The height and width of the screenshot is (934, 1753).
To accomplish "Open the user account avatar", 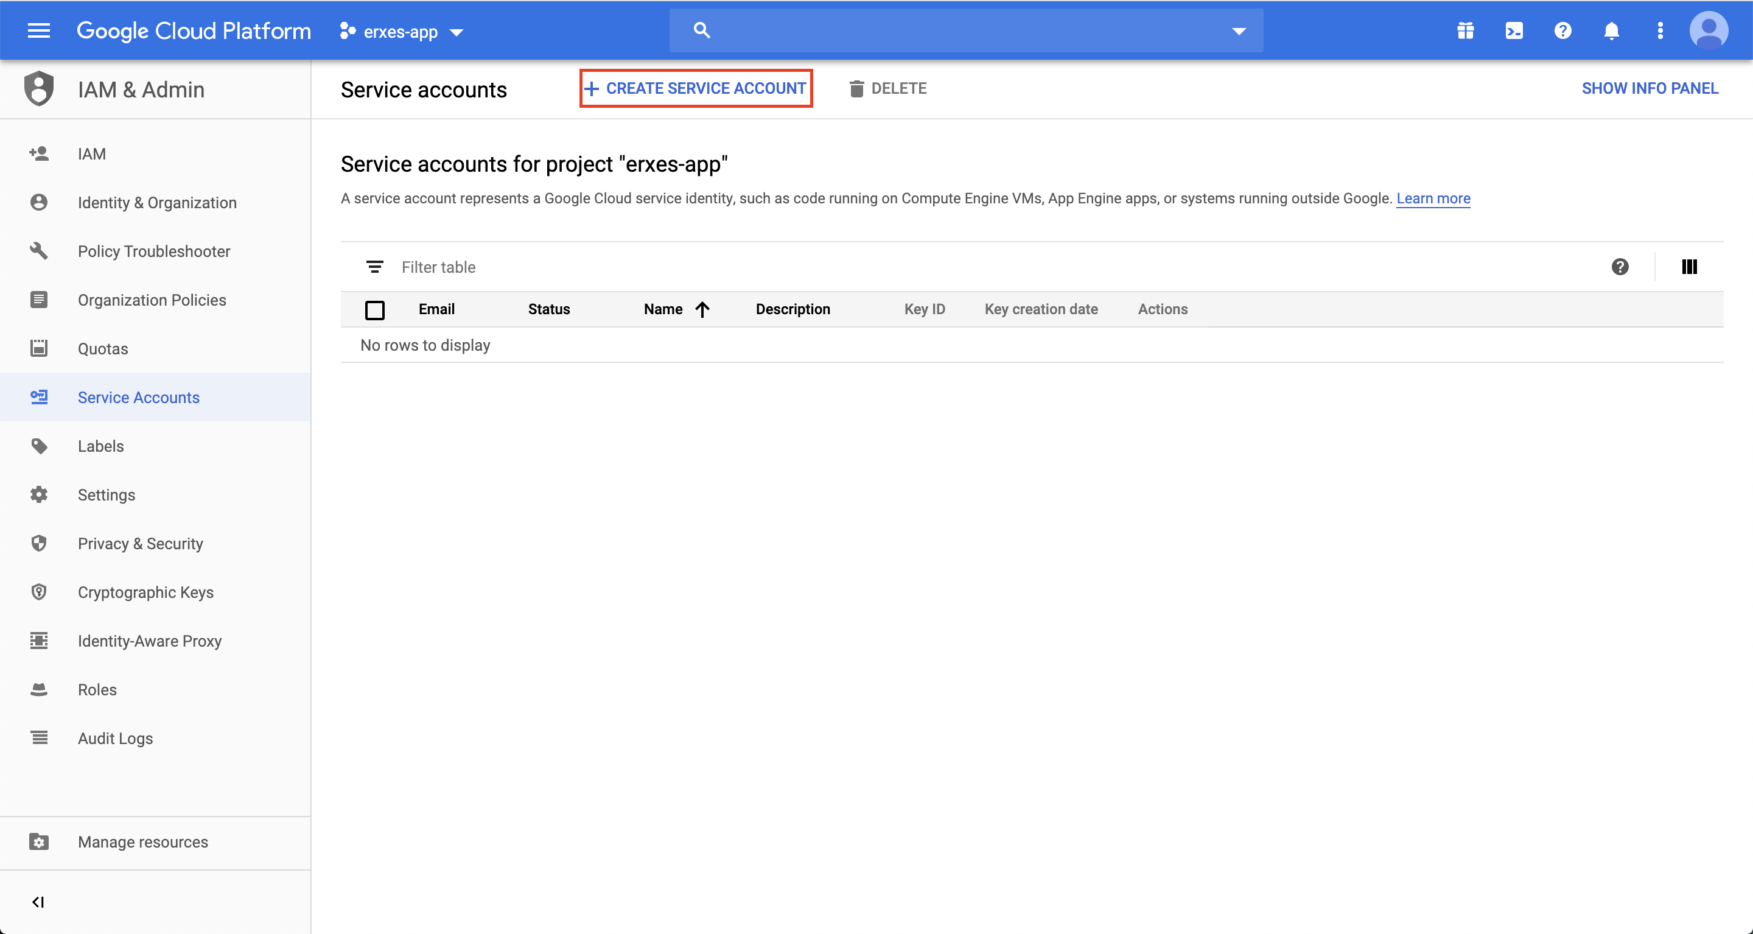I will coord(1708,30).
